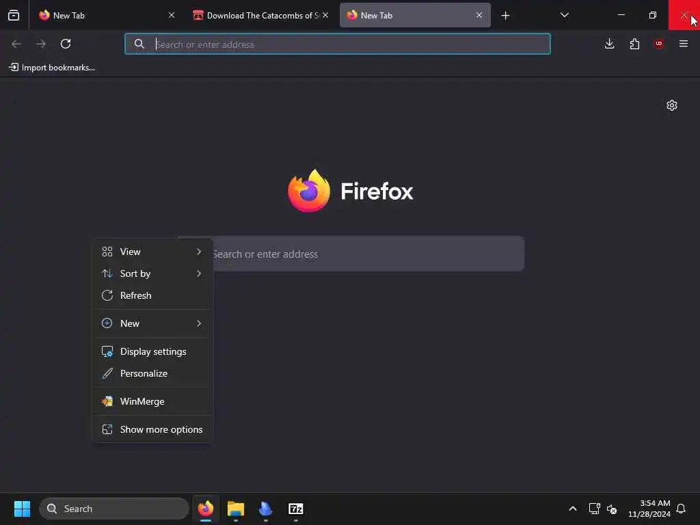Click the Firefox taskbar icon
700x525 pixels.
point(206,509)
